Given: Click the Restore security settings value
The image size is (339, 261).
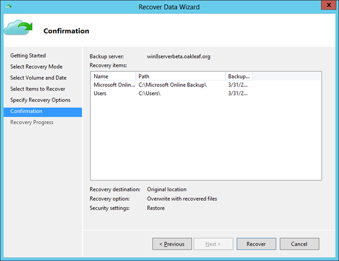Looking at the screenshot, I should pos(156,208).
